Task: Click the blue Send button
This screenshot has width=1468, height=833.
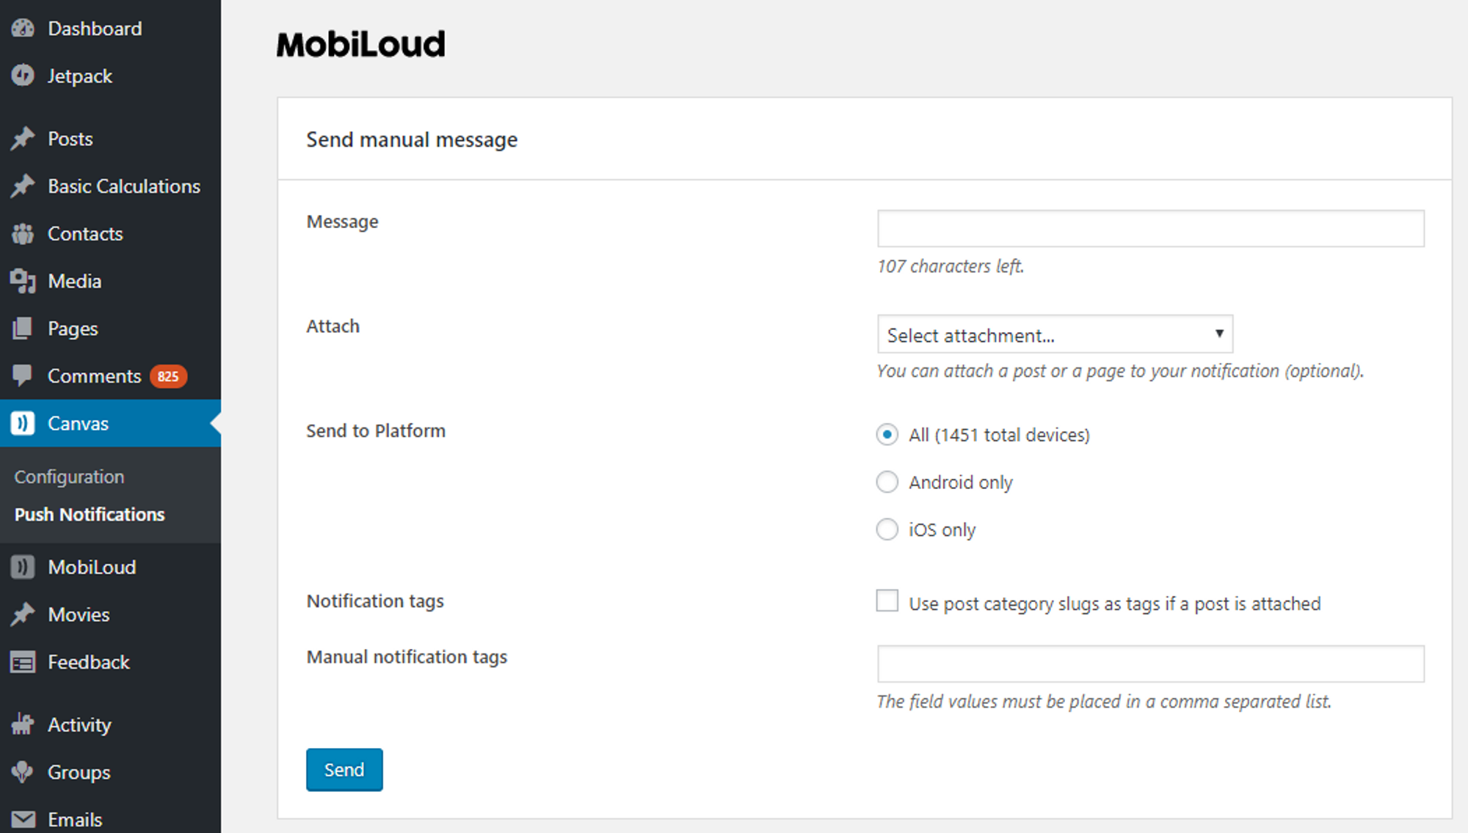Action: click(344, 770)
